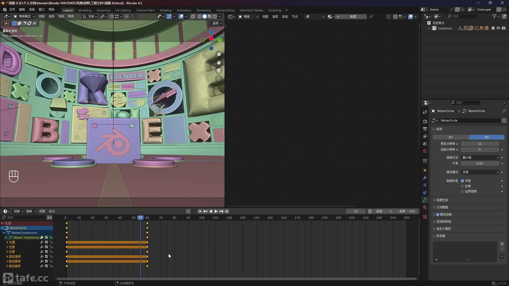Toggle X-ray in viewport header
The width and height of the screenshot is (509, 286).
(193, 16)
